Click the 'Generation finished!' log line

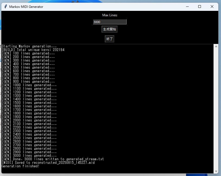pos(21,166)
